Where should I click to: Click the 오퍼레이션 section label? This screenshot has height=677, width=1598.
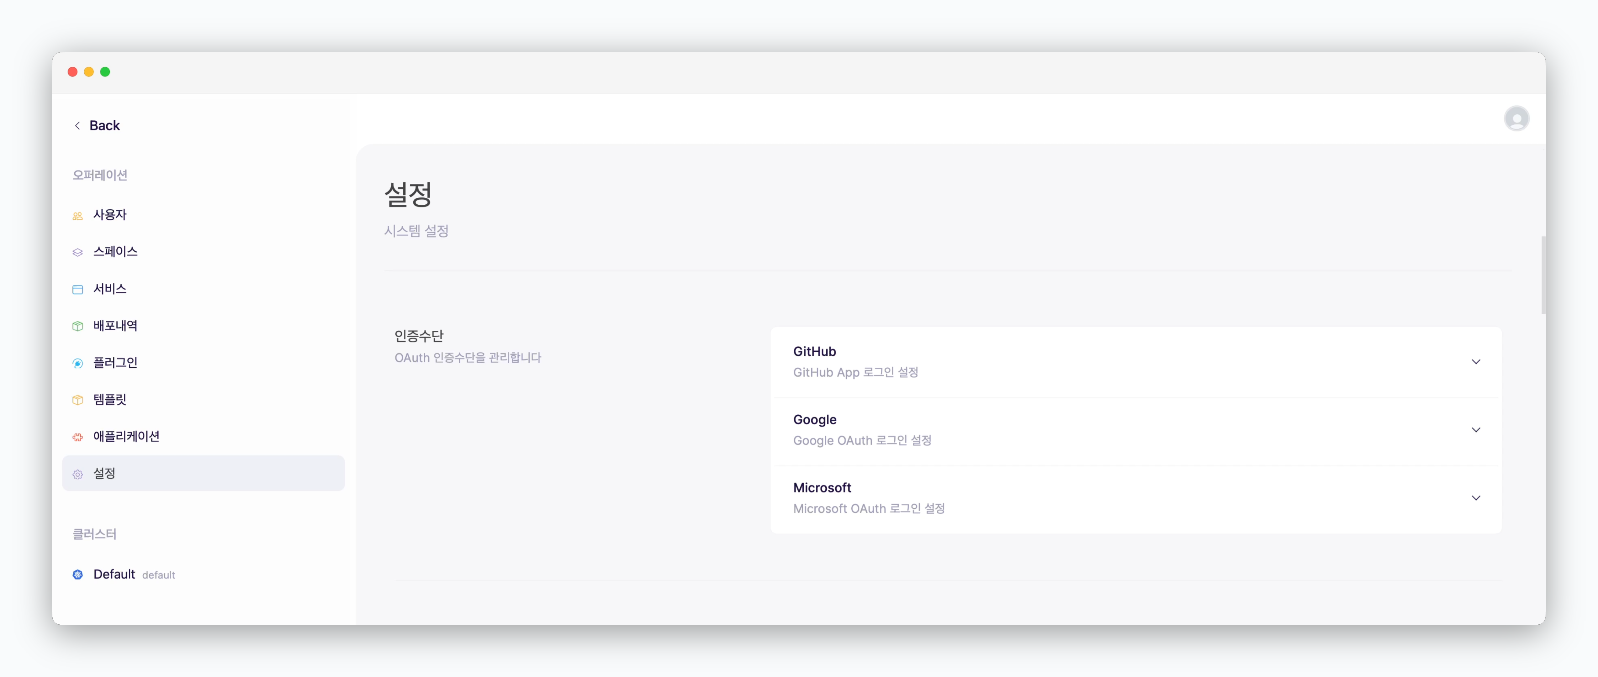coord(100,176)
